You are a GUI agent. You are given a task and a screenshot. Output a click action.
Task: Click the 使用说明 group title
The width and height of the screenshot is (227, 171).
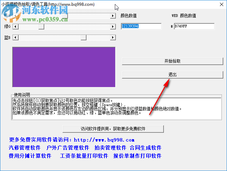[x=22, y=95]
